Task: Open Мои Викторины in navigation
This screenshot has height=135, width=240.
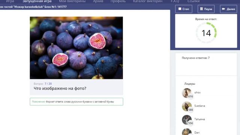Action: [x=72, y=1]
